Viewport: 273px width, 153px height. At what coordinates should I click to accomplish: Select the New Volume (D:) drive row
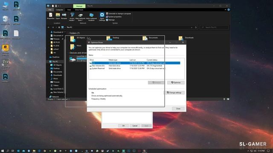click(x=135, y=66)
